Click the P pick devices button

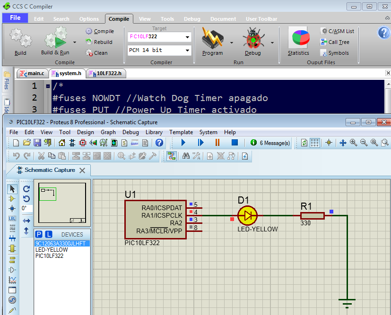(39, 234)
